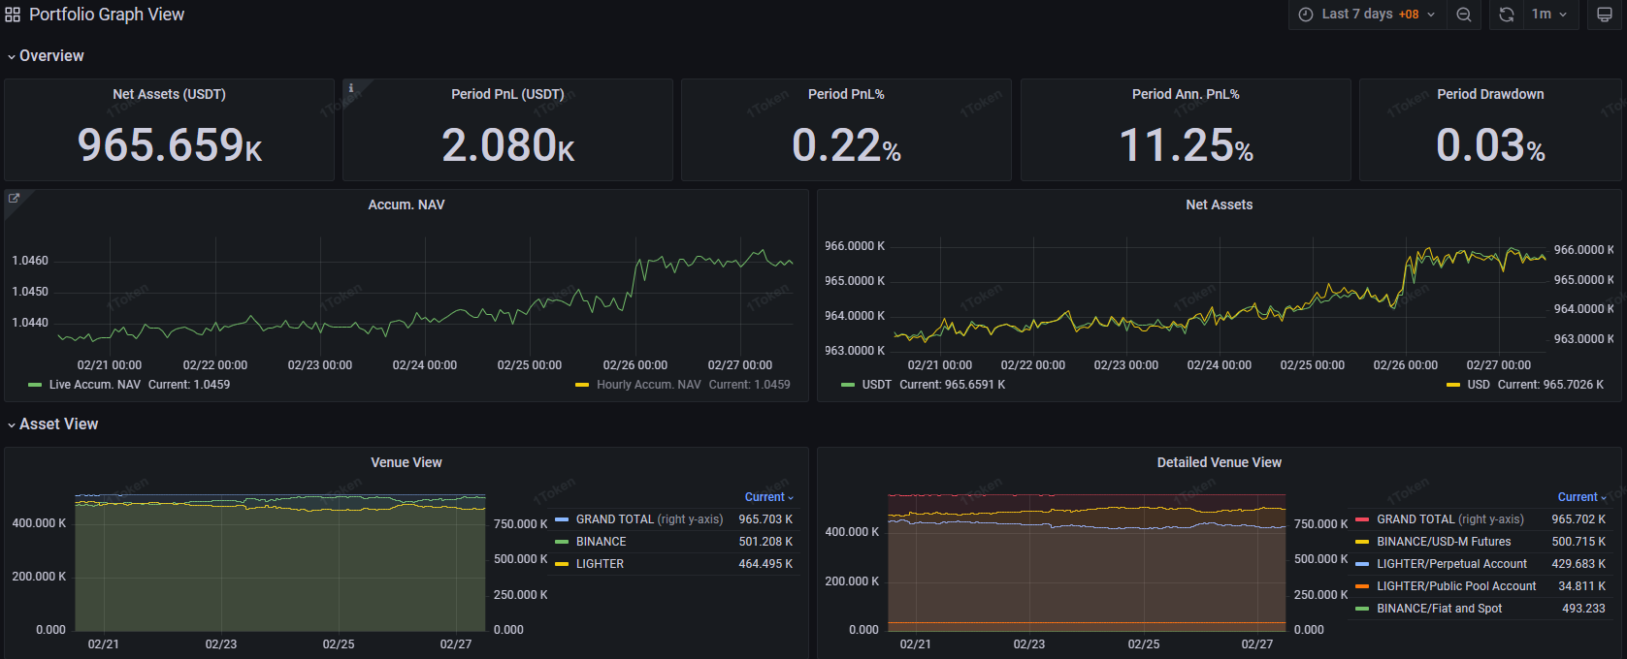This screenshot has height=659, width=1627.
Task: Open the Venue View panel title menu
Action: [407, 462]
